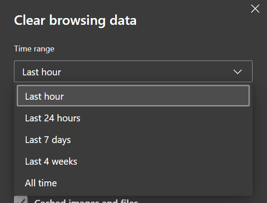Select the entry covering entire browsing history
This screenshot has width=267, height=203.
click(133, 183)
